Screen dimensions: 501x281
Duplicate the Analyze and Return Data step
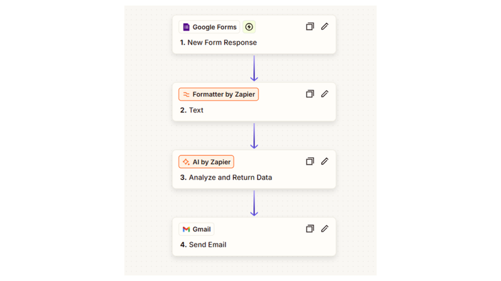[x=310, y=161]
